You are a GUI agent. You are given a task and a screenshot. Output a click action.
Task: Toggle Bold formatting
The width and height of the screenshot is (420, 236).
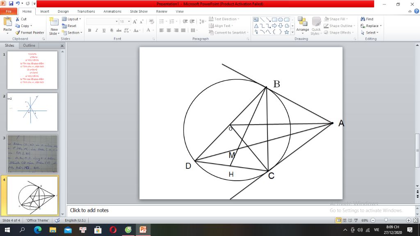click(x=89, y=30)
